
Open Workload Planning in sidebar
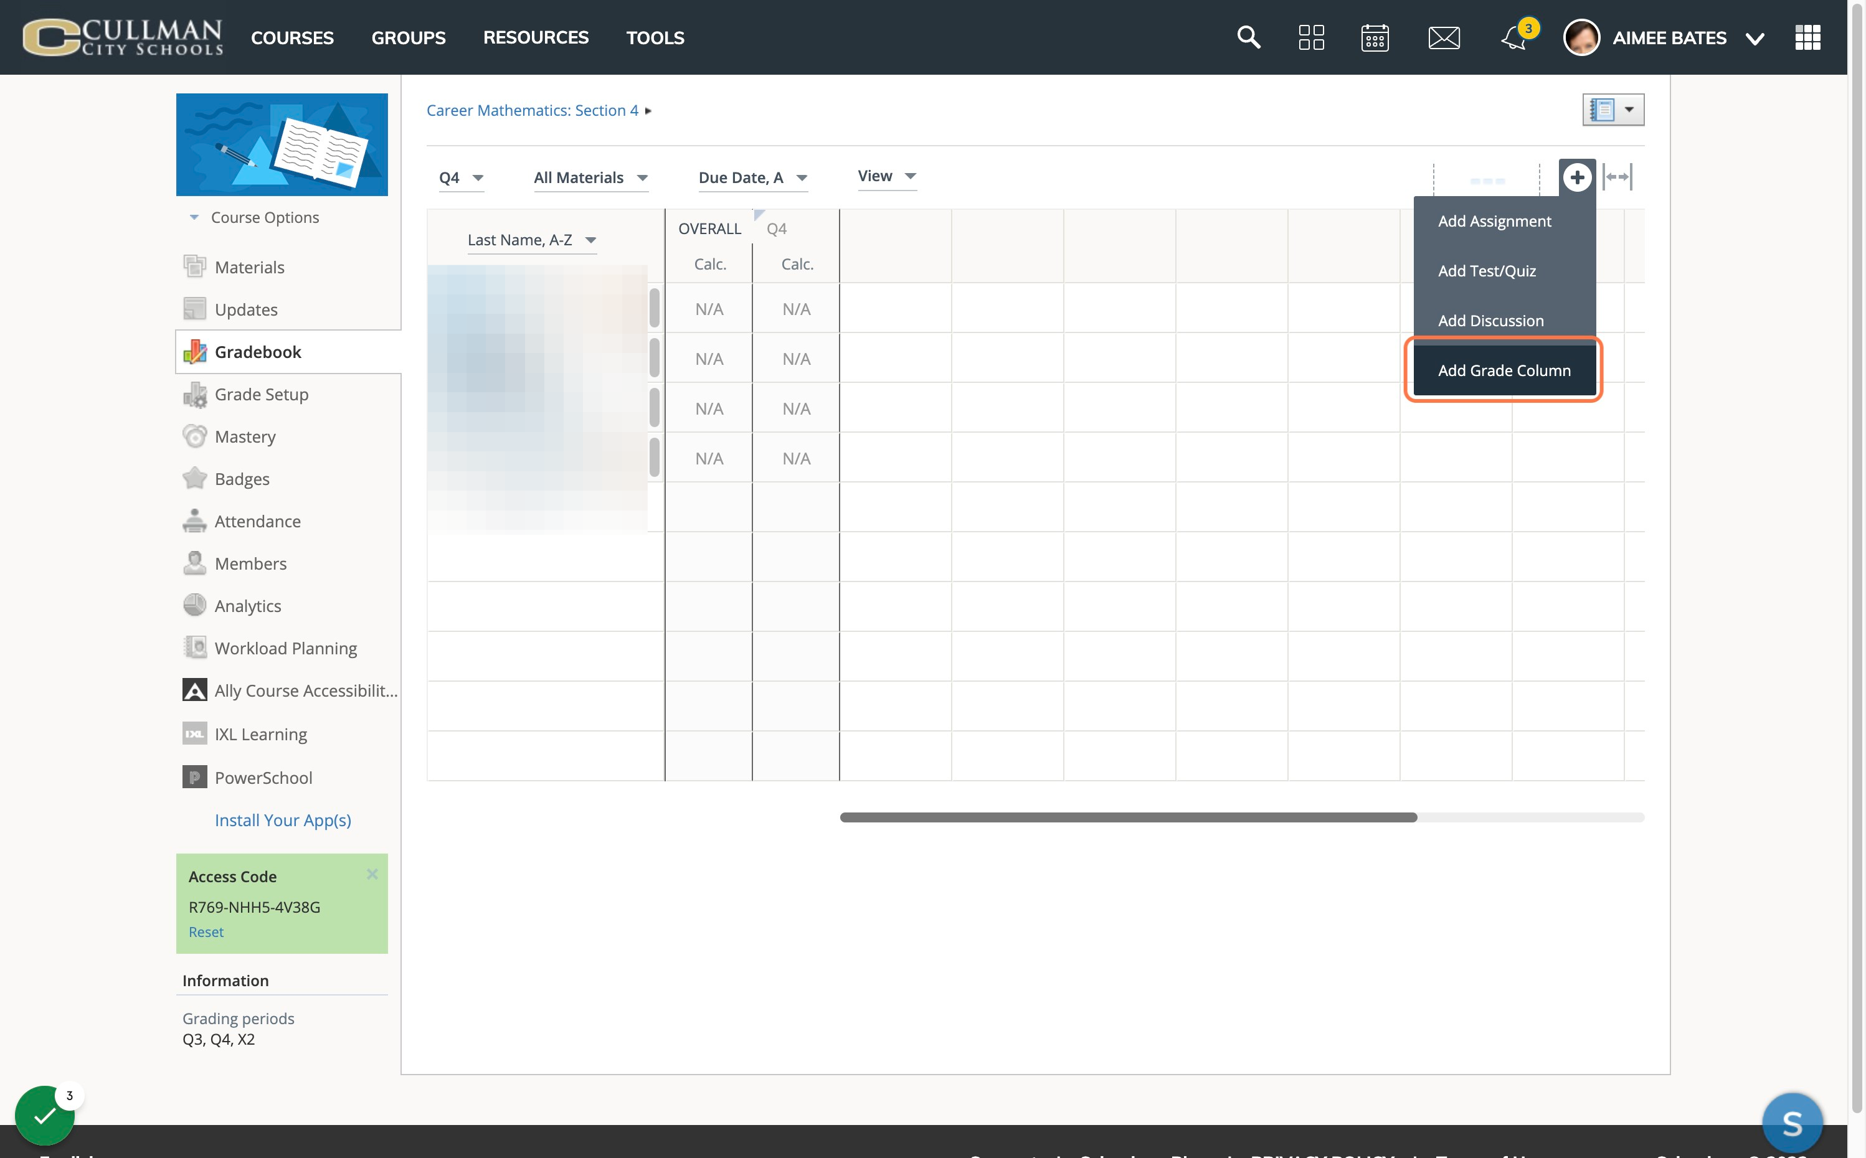[285, 648]
